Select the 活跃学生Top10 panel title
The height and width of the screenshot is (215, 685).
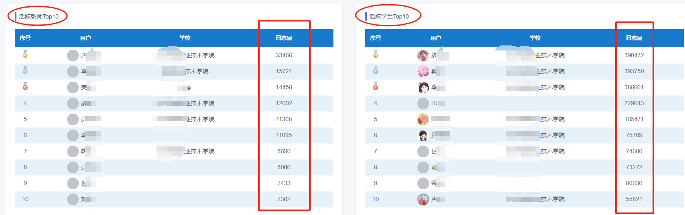pos(389,16)
